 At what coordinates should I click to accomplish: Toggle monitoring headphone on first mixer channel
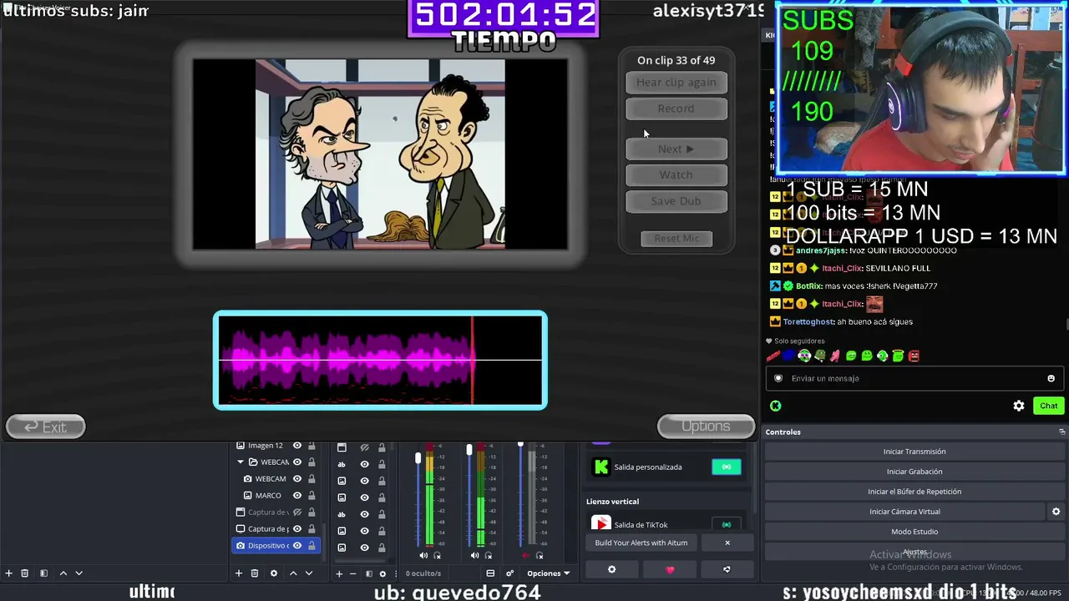[437, 556]
